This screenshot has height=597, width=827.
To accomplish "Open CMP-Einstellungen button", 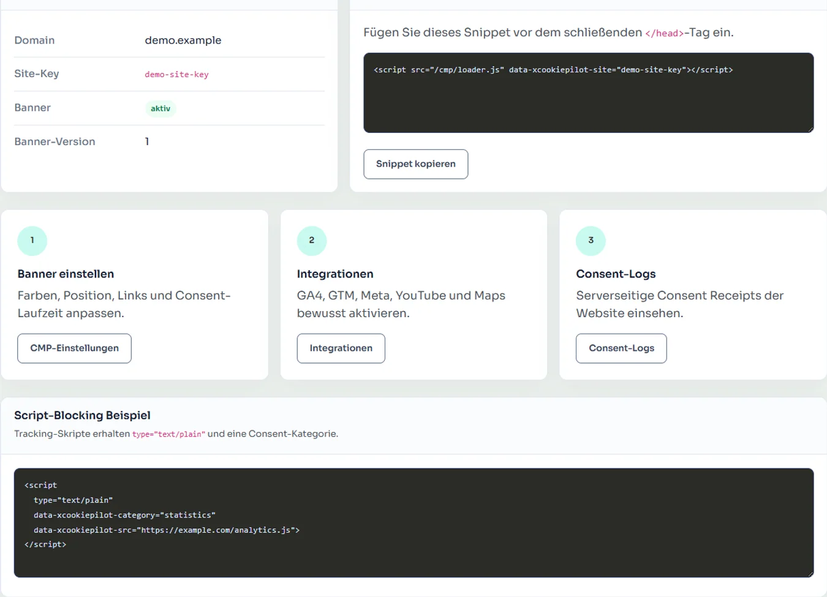I will pos(74,348).
